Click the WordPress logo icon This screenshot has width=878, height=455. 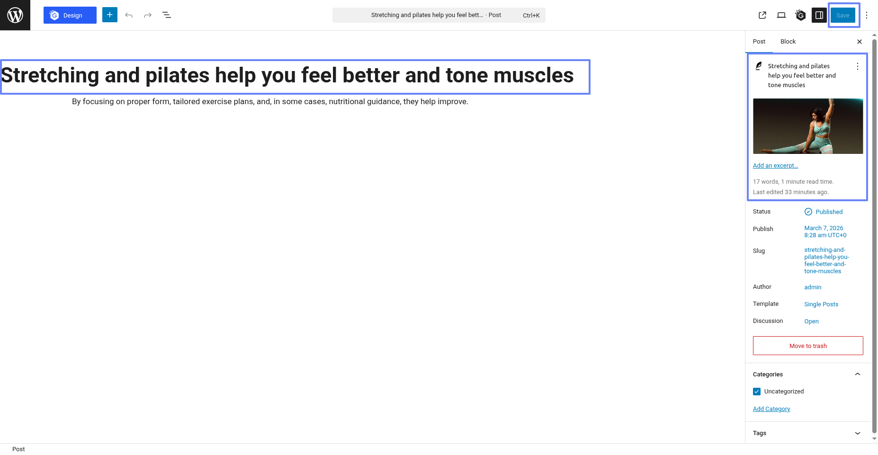15,15
